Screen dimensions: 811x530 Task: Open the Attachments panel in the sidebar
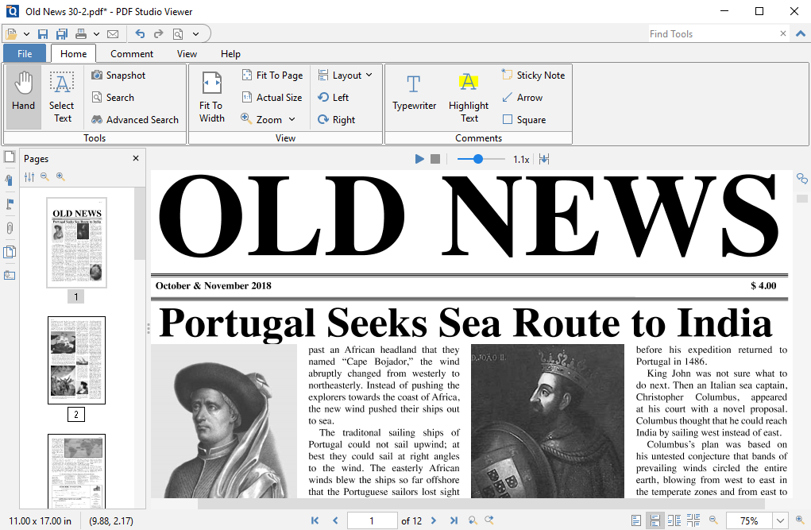9,228
